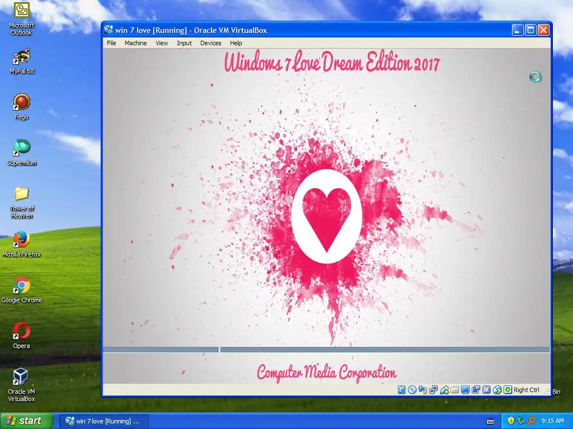Viewport: 573px width, 429px height.
Task: Open the Input menu in VirtualBox
Action: (184, 43)
